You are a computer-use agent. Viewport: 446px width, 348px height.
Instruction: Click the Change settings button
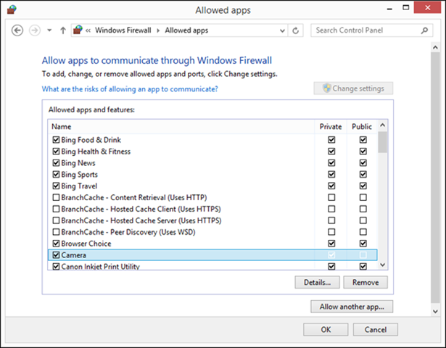353,88
